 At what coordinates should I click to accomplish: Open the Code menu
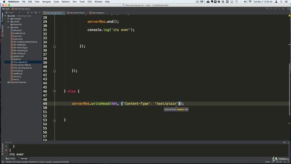point(56,2)
